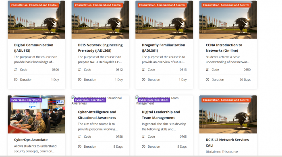Click the hash code icon on Cyber-Intelligence card
This screenshot has width=282, height=157.
pyautogui.click(x=79, y=137)
